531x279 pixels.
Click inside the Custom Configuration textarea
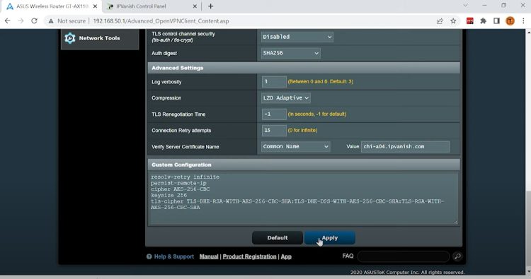pyautogui.click(x=303, y=198)
